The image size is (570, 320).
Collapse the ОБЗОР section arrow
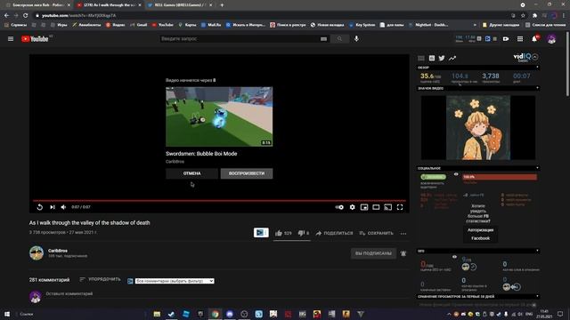coord(537,68)
